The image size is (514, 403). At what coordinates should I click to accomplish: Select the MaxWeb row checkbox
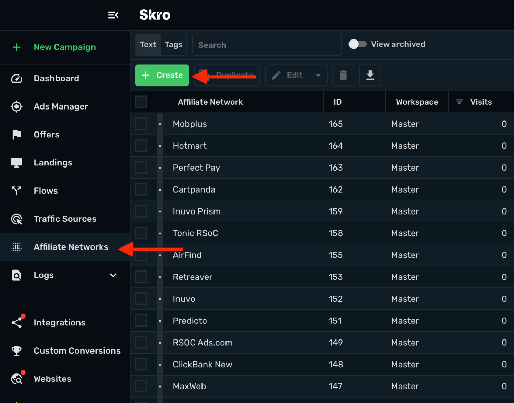coord(141,387)
